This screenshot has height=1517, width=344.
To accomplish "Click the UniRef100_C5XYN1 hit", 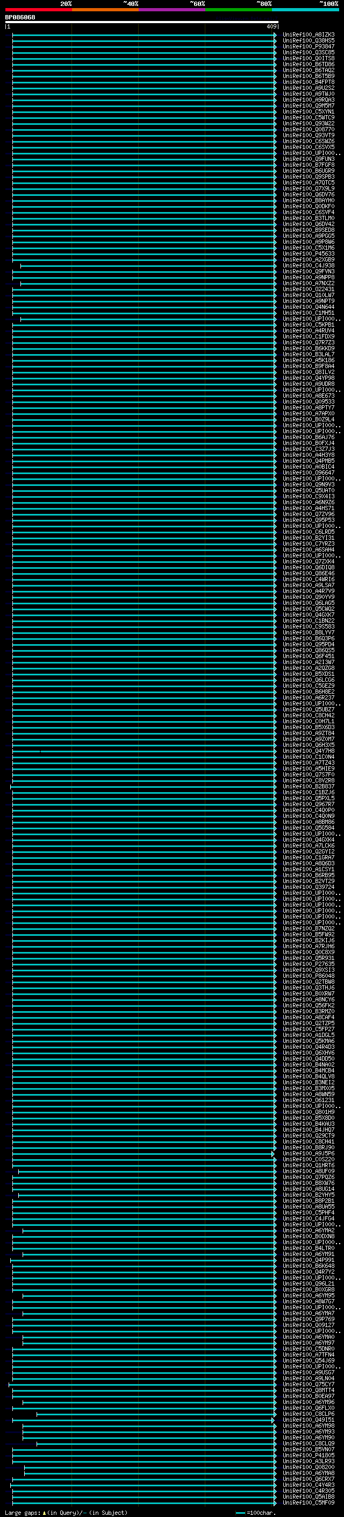I will point(308,111).
